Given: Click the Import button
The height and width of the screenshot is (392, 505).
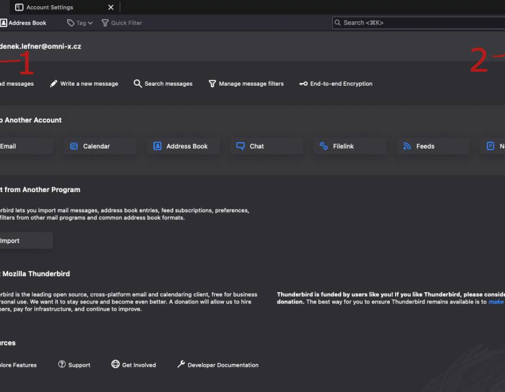Looking at the screenshot, I should [26, 241].
